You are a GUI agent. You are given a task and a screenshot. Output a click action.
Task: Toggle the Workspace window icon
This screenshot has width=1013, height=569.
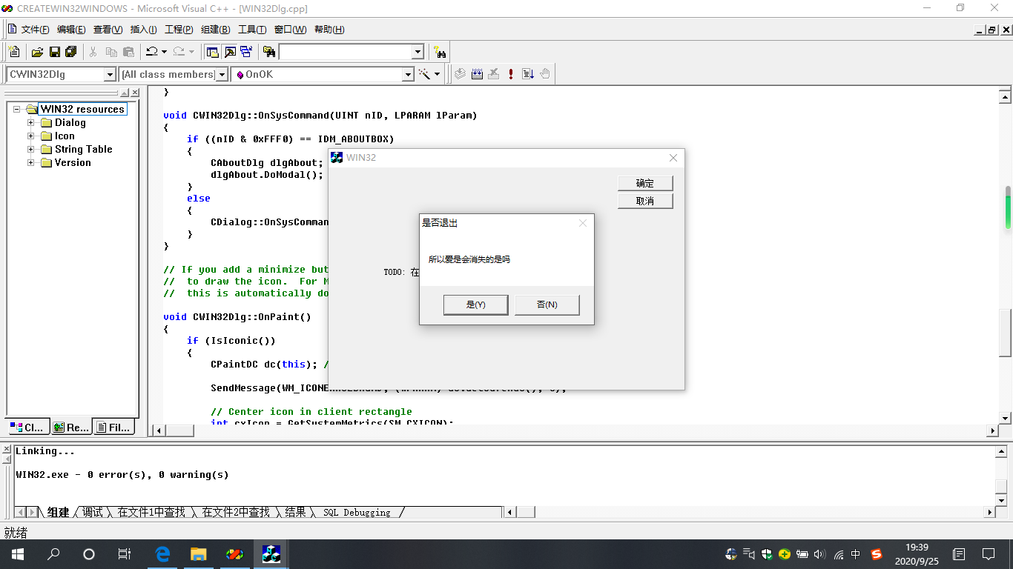pyautogui.click(x=213, y=52)
